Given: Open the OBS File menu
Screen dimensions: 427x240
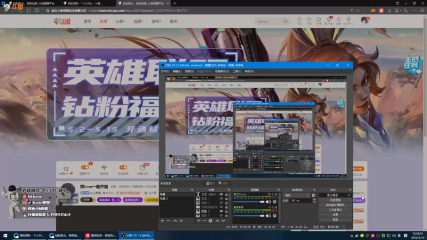Looking at the screenshot, I should point(165,71).
